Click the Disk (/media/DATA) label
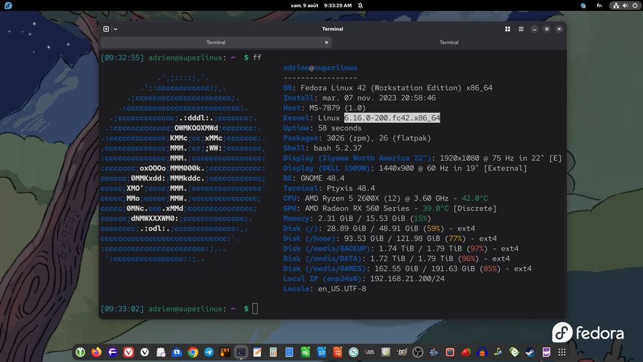The height and width of the screenshot is (362, 643). pos(322,258)
